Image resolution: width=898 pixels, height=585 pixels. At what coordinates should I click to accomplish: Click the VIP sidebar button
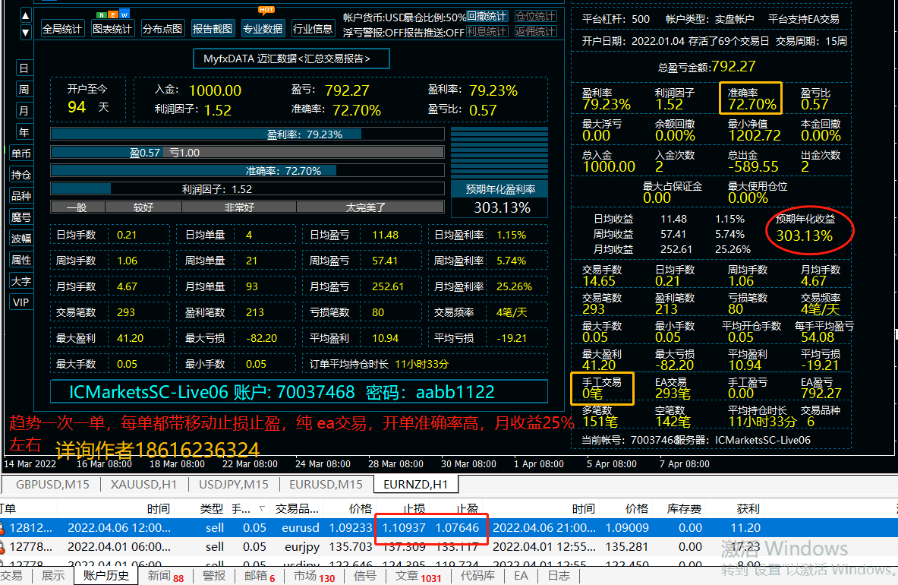pos(21,302)
